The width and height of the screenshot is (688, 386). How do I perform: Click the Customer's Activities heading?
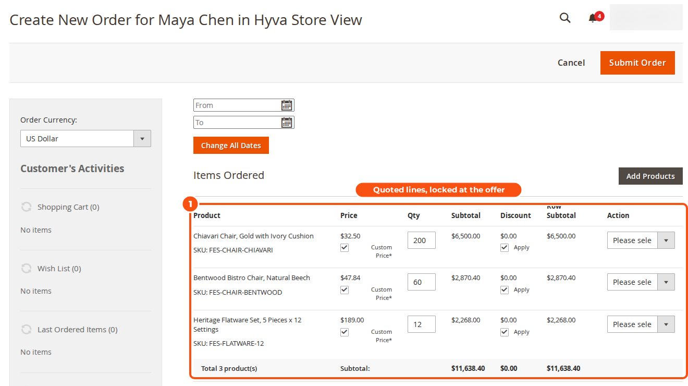click(x=72, y=168)
